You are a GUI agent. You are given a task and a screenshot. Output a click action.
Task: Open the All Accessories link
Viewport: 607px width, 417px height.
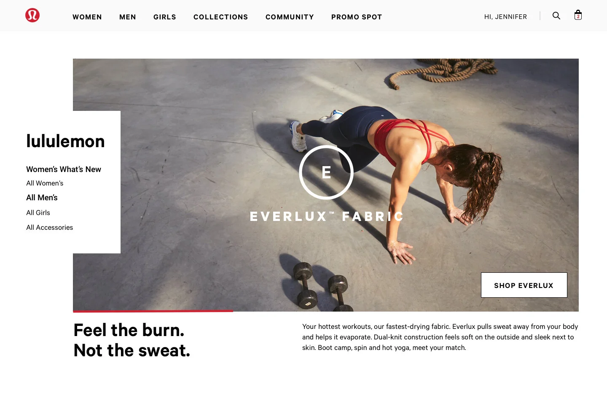coord(50,227)
